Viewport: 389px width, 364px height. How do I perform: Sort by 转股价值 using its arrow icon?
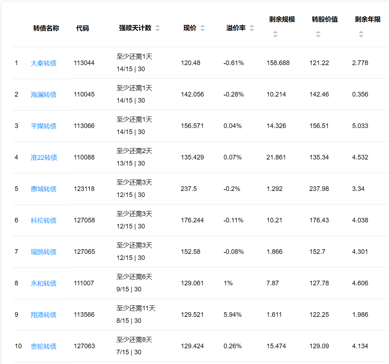click(318, 34)
